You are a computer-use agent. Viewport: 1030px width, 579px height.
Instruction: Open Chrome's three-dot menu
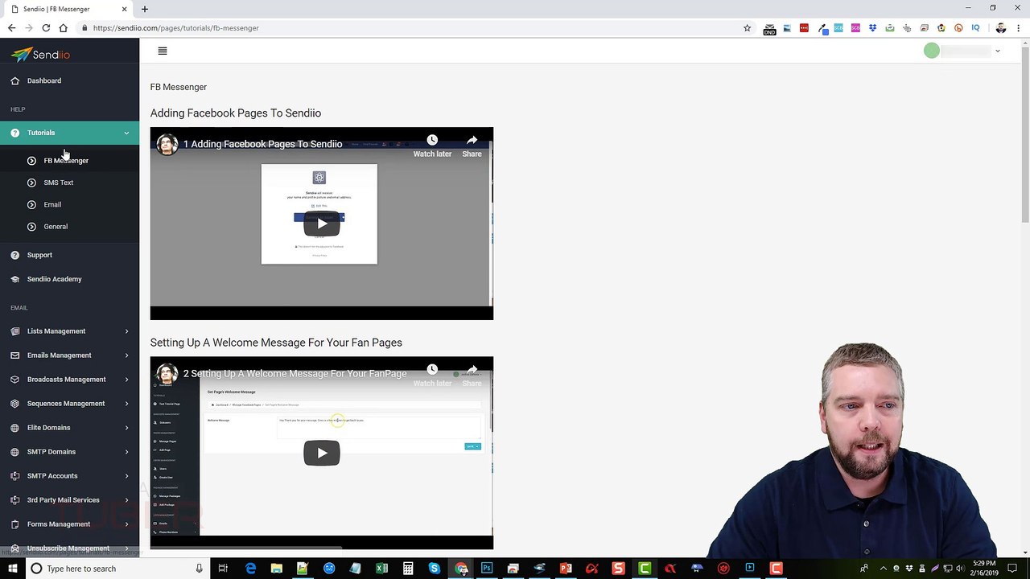(1019, 28)
